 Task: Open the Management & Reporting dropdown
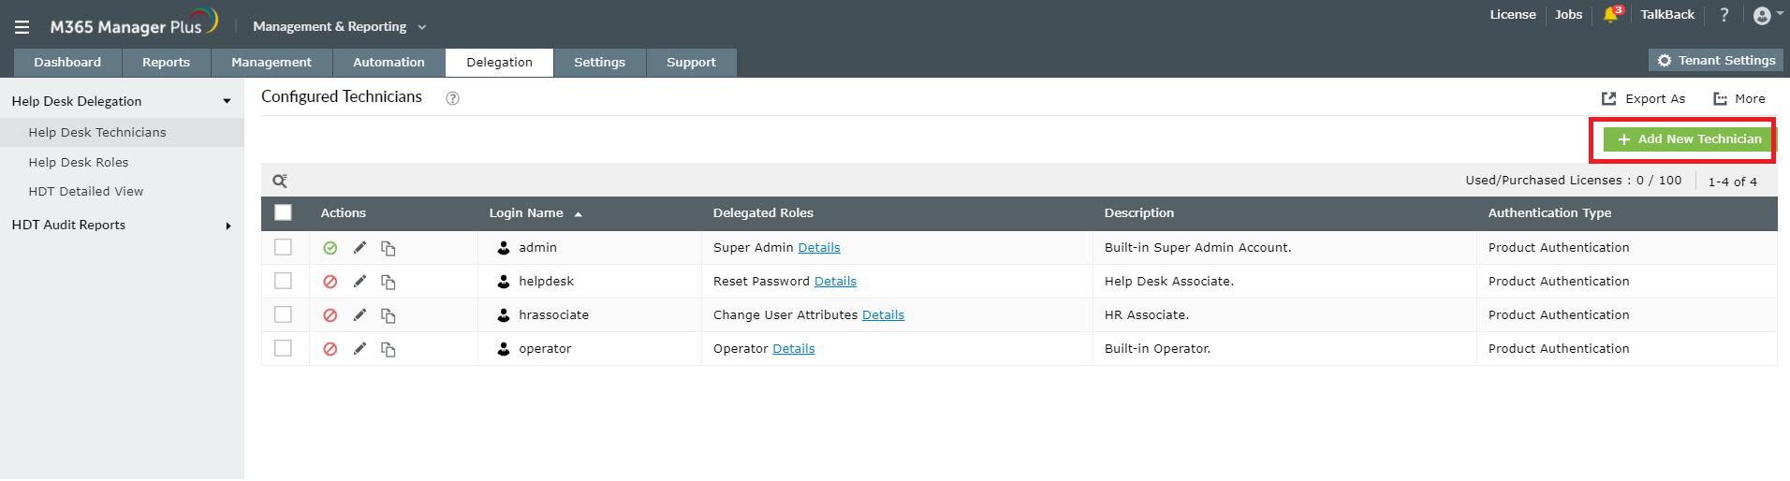[x=339, y=27]
